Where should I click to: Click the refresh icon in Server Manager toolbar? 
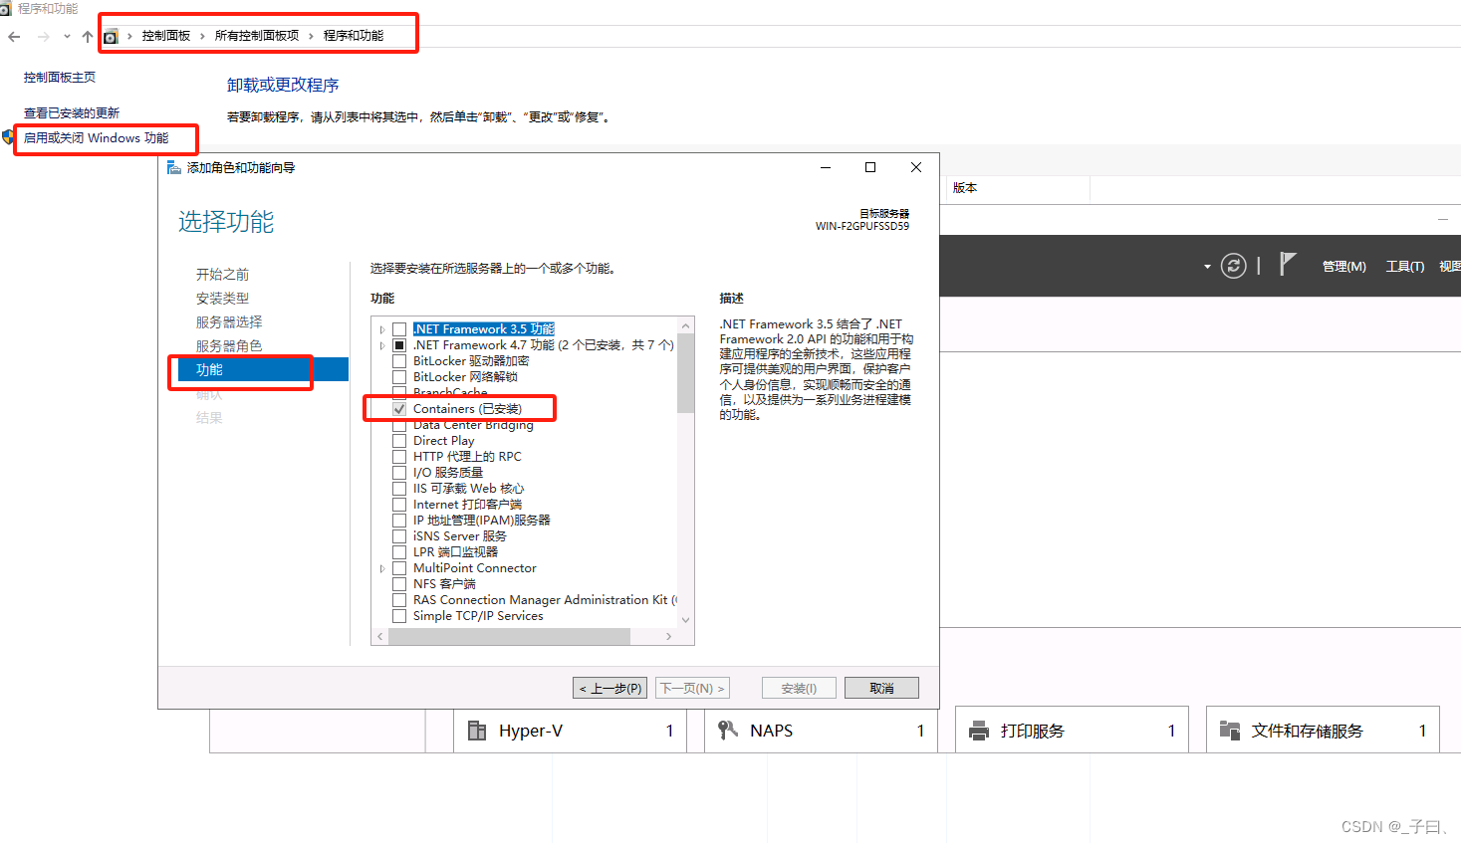point(1233,266)
